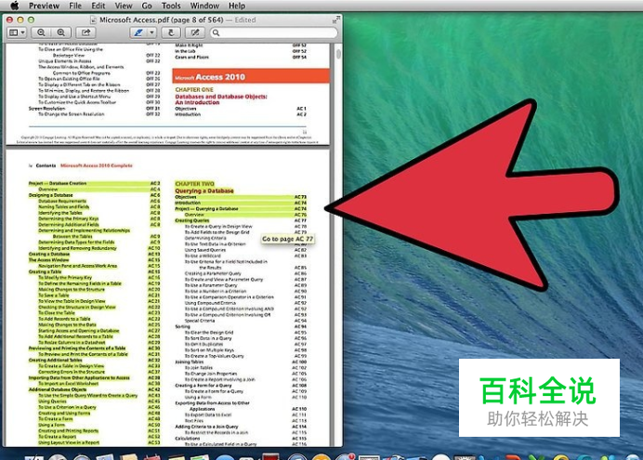Open the Go menu
This screenshot has width=643, height=460.
147,6
